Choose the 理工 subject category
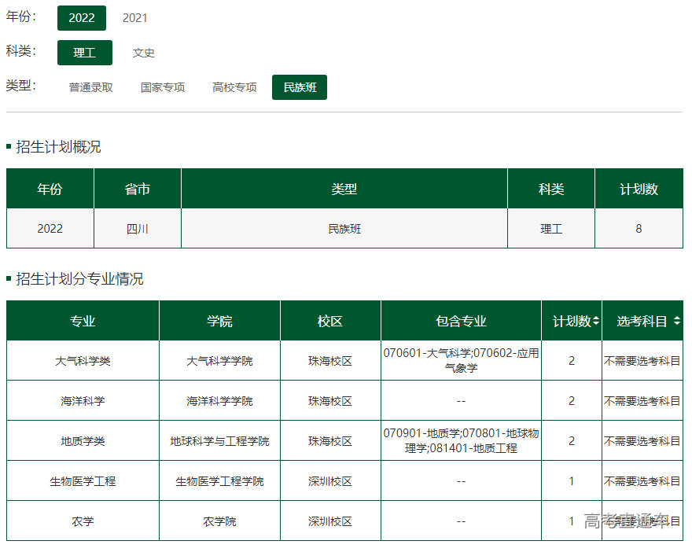This screenshot has height=552, width=692. [85, 53]
